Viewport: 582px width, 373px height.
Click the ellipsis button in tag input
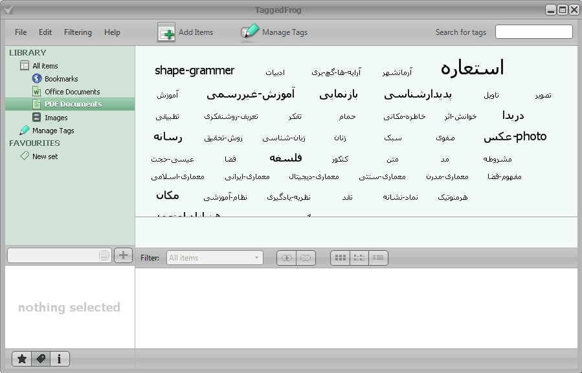pyautogui.click(x=104, y=256)
